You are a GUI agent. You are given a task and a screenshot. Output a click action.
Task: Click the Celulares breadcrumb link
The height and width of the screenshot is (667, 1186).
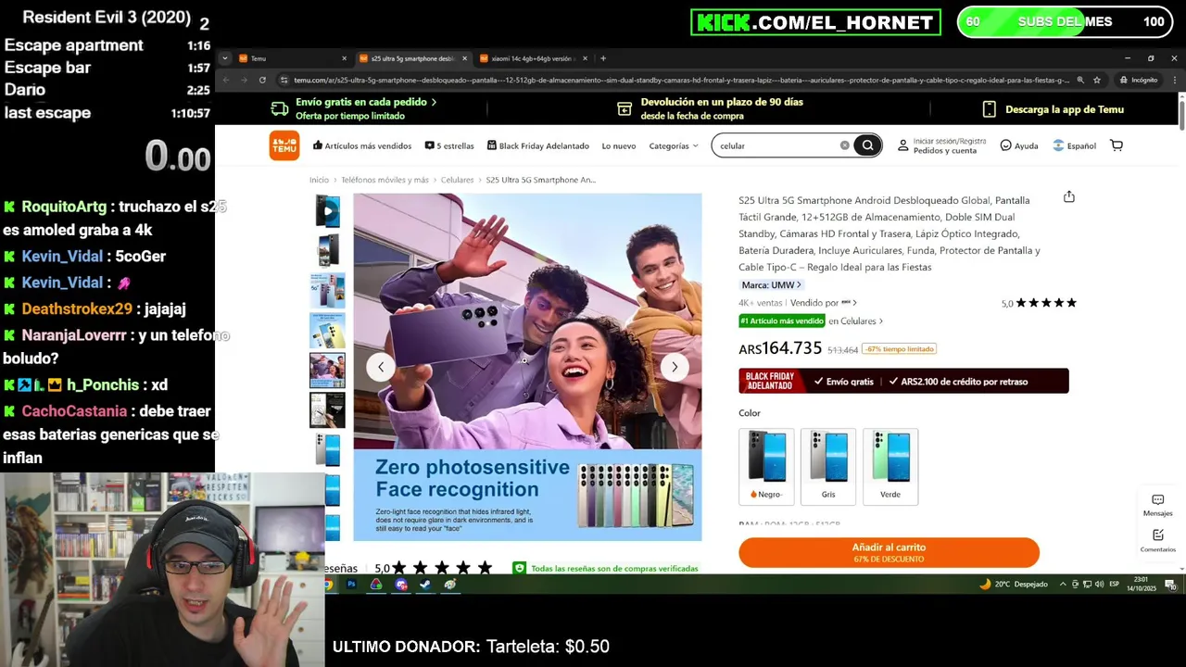point(457,180)
